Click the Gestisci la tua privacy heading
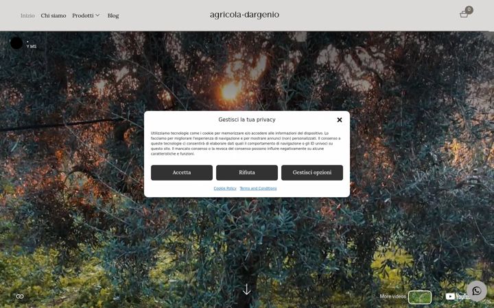This screenshot has height=308, width=494. point(247,119)
